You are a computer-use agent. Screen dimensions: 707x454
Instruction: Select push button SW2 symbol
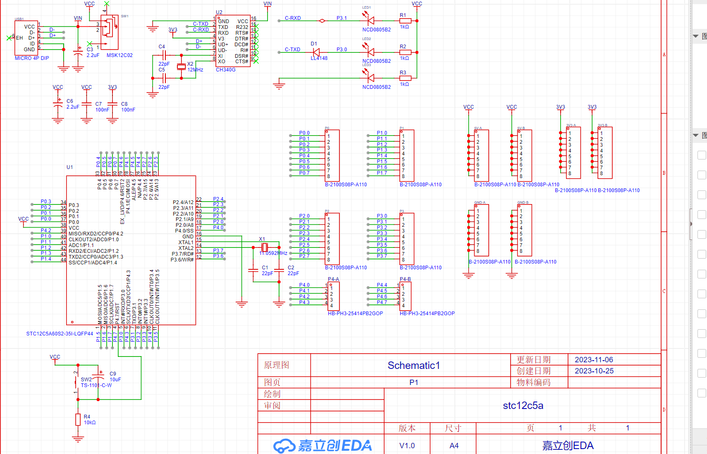point(77,382)
